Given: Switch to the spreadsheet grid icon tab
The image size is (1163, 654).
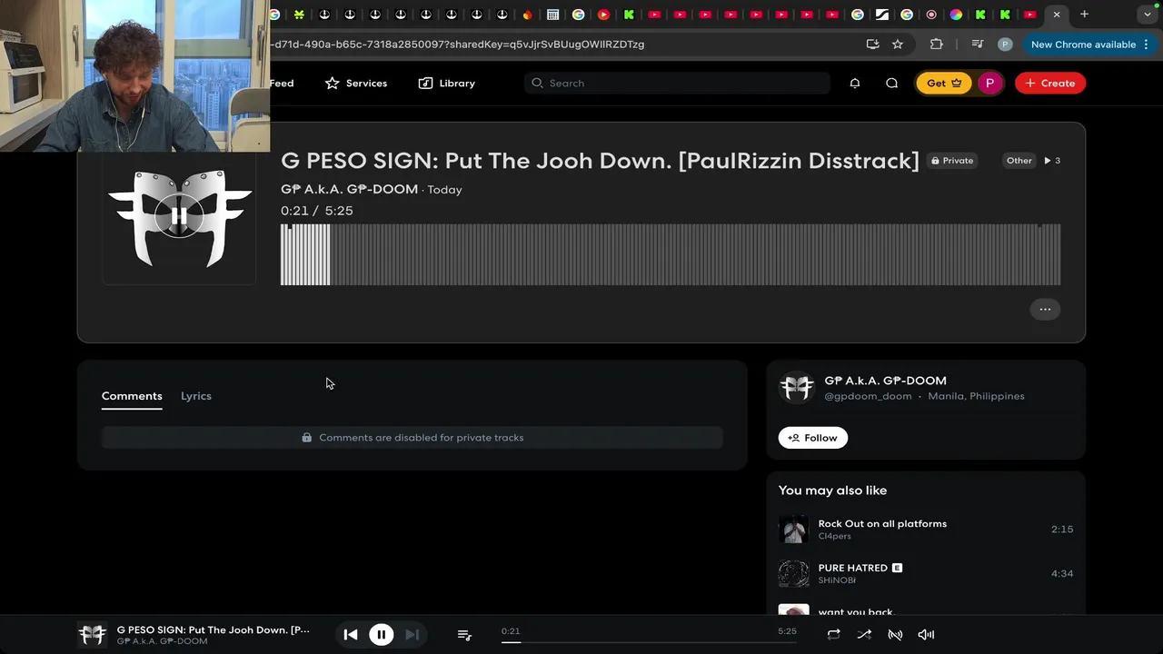Looking at the screenshot, I should click(552, 15).
